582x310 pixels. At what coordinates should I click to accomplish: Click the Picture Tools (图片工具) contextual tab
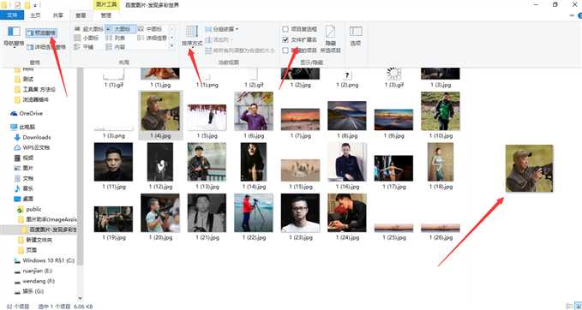click(x=105, y=5)
